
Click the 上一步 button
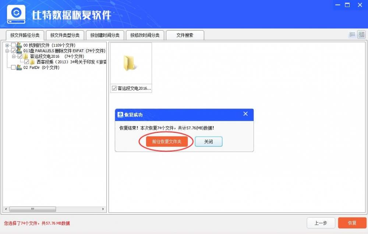321,223
